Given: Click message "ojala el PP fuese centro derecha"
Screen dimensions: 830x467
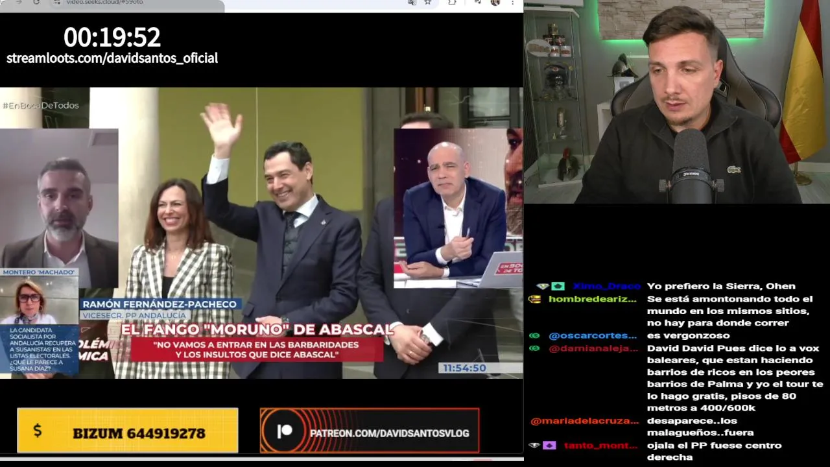Looking at the screenshot, I should click(714, 451).
